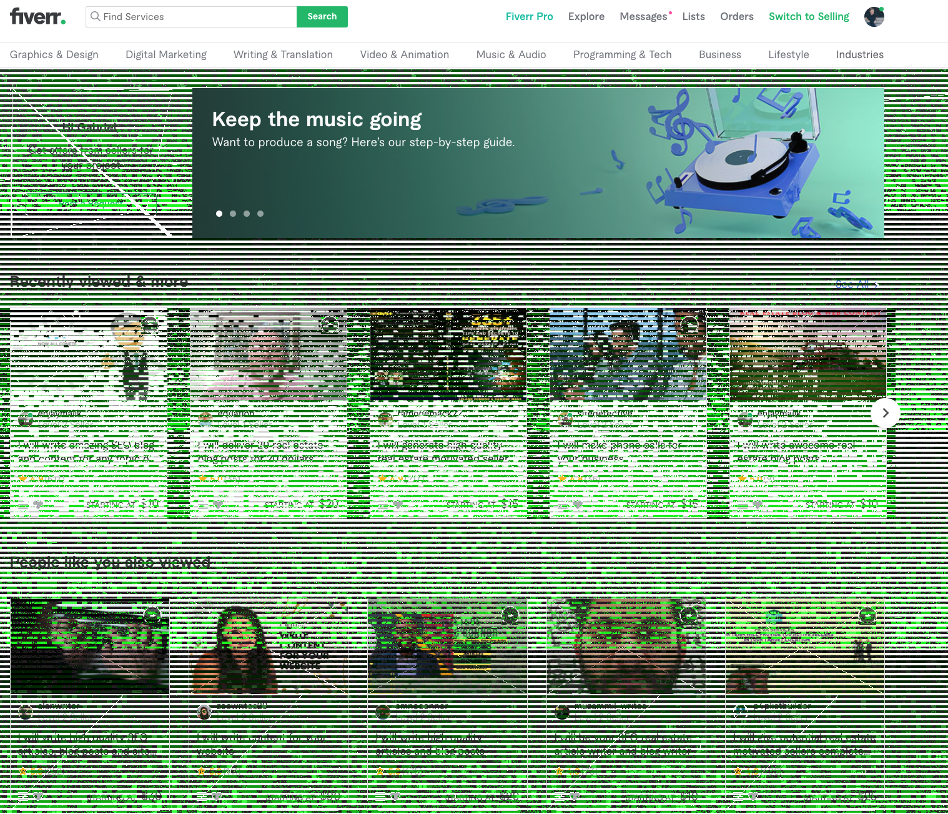
Task: Heart the first recently viewed SEO blog gig
Action: pos(39,504)
